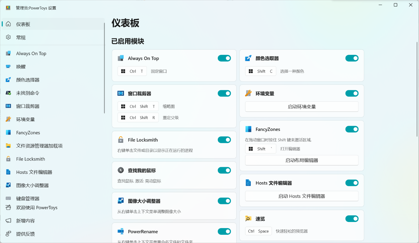The image size is (419, 243).
Task: Select 仪表板 in the navigation sidebar
Action: [53, 24]
